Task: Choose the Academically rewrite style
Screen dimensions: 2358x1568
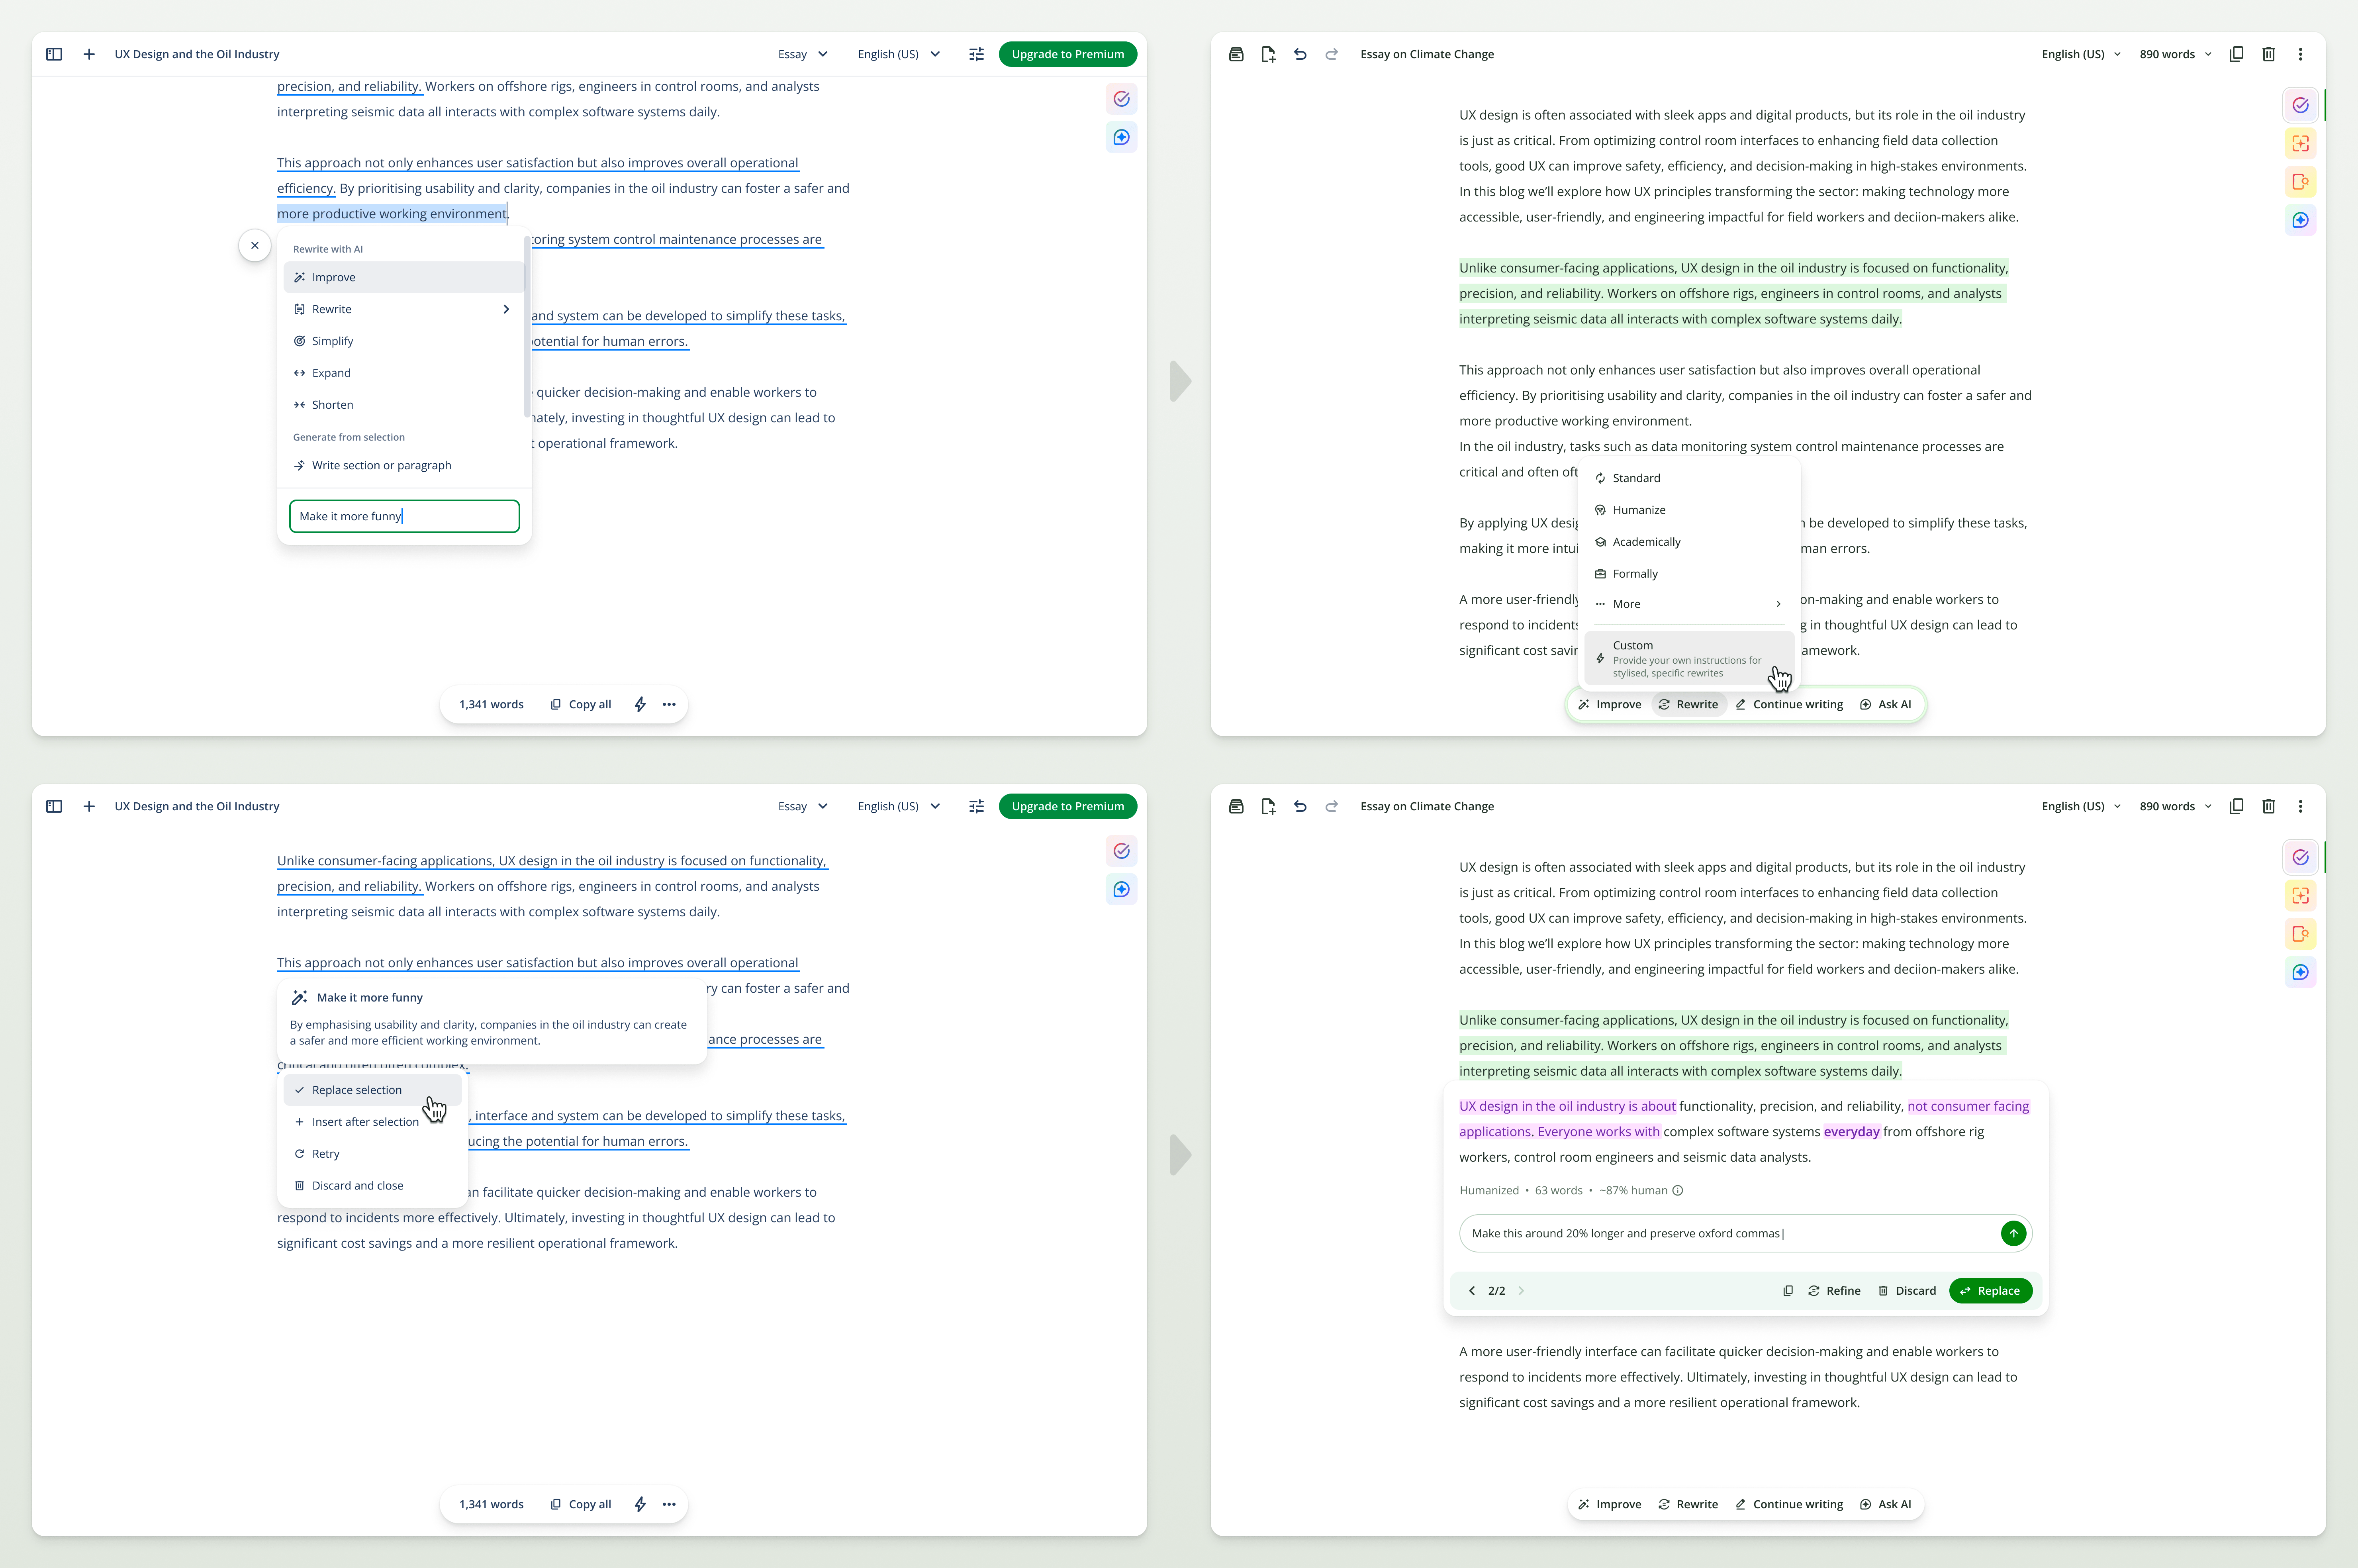Action: [x=1689, y=542]
